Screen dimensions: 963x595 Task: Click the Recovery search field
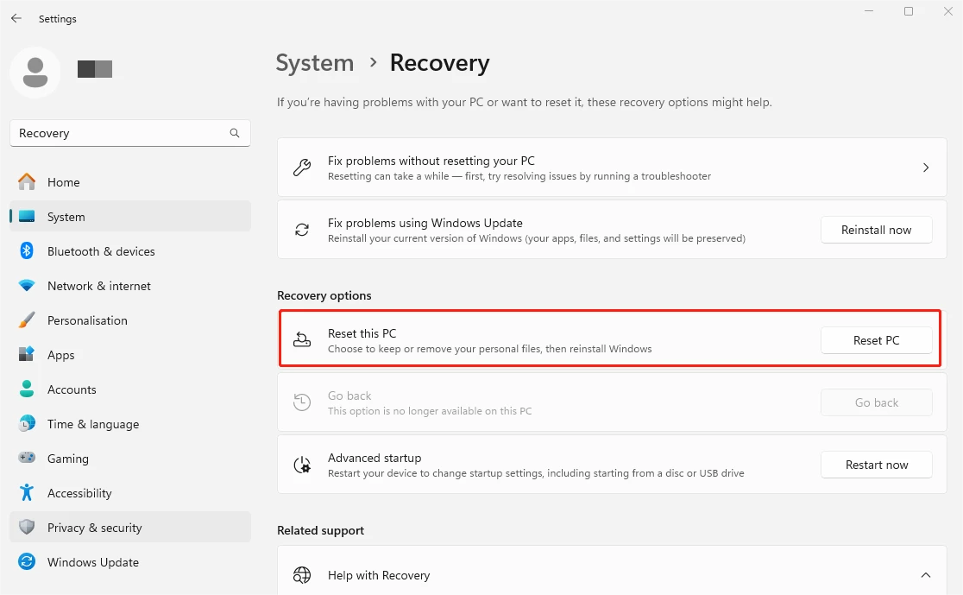click(130, 133)
